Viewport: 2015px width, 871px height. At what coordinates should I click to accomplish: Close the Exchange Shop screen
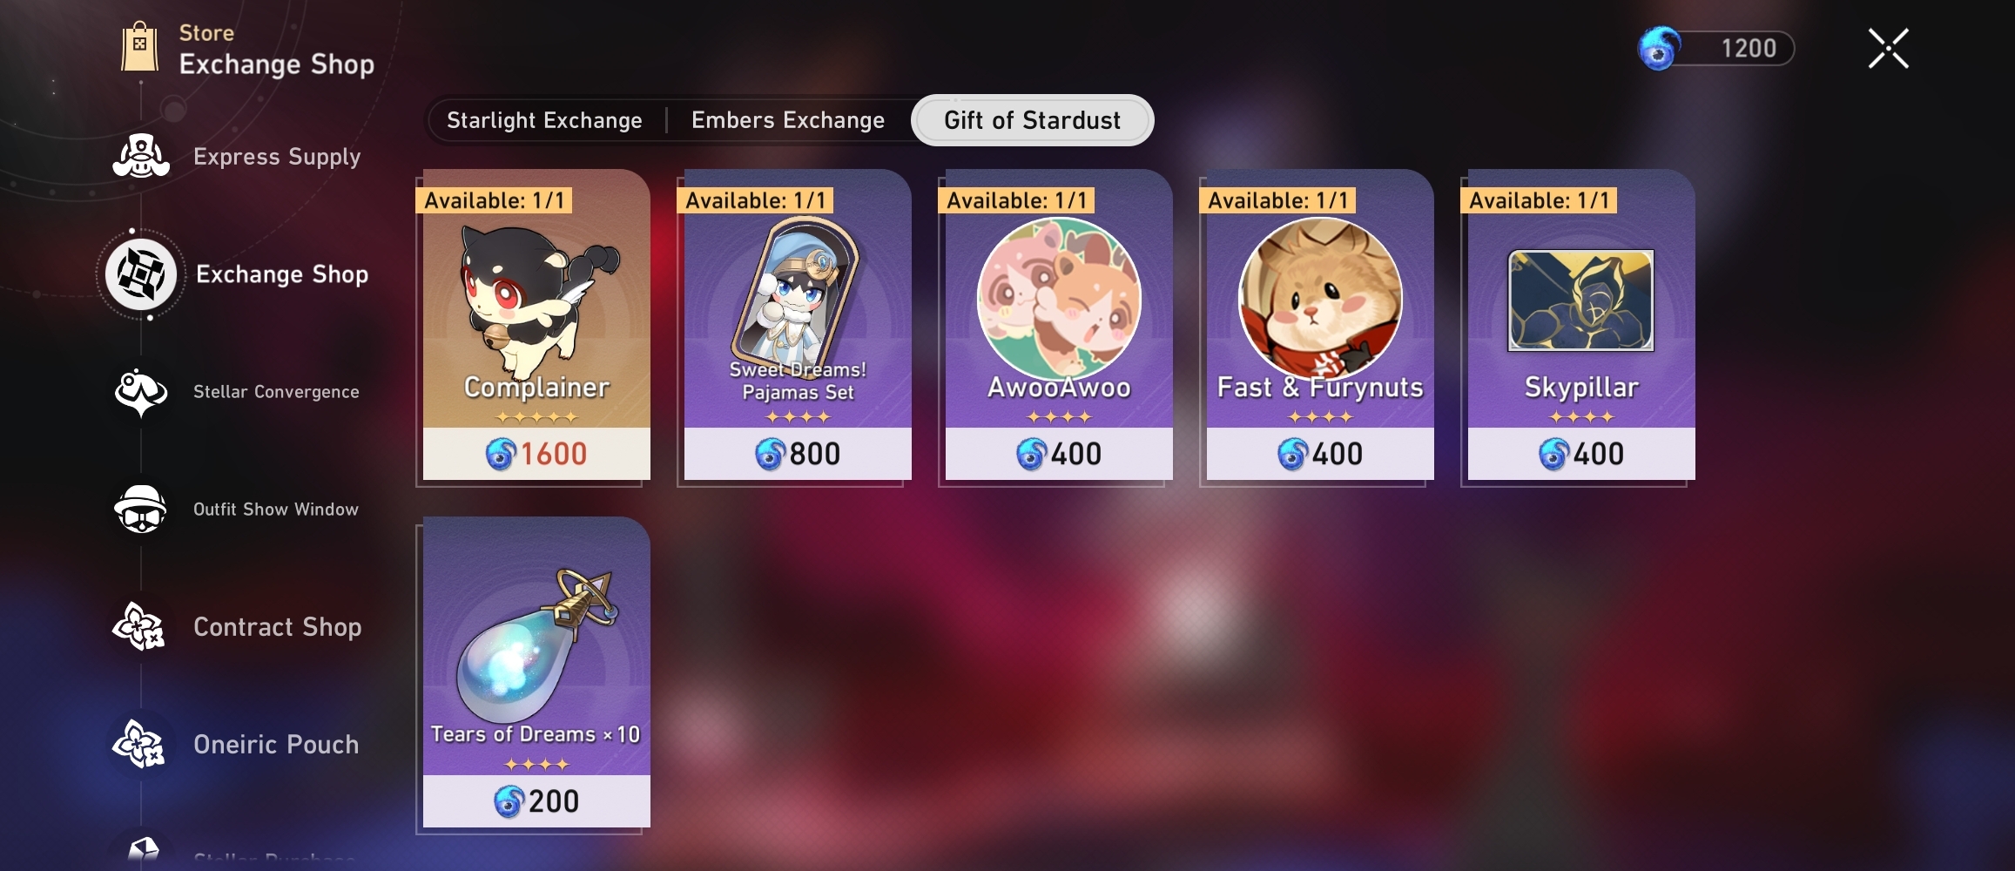pyautogui.click(x=1888, y=48)
